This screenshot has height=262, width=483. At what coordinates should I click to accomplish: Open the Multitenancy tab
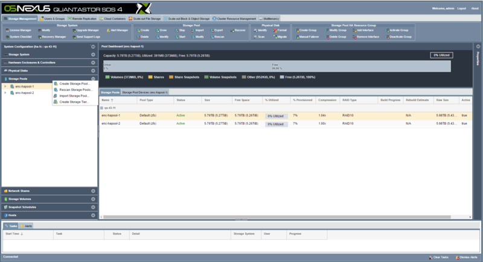point(269,19)
